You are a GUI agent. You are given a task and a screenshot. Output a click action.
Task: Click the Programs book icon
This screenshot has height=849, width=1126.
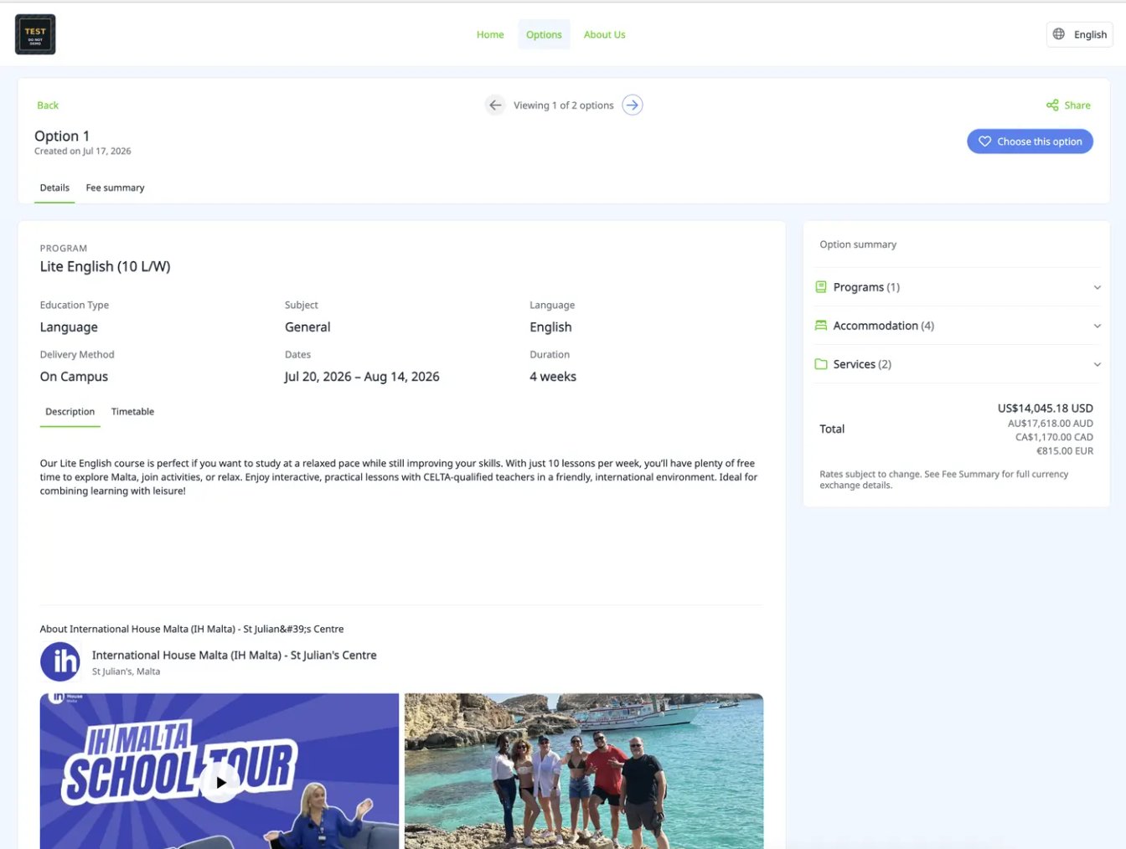(821, 287)
